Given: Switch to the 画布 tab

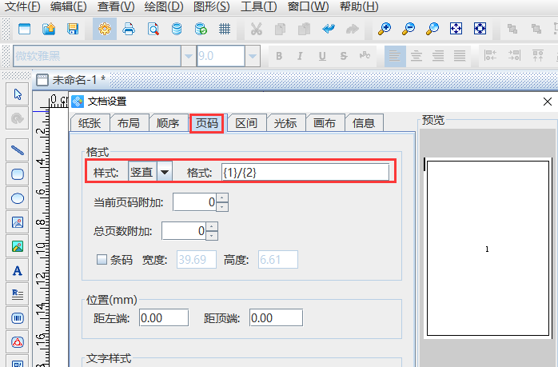Looking at the screenshot, I should 325,123.
